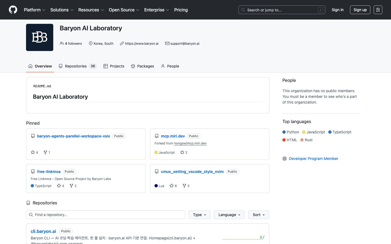The height and width of the screenshot is (244, 391).
Task: Open the Sort dropdown
Action: tap(259, 215)
